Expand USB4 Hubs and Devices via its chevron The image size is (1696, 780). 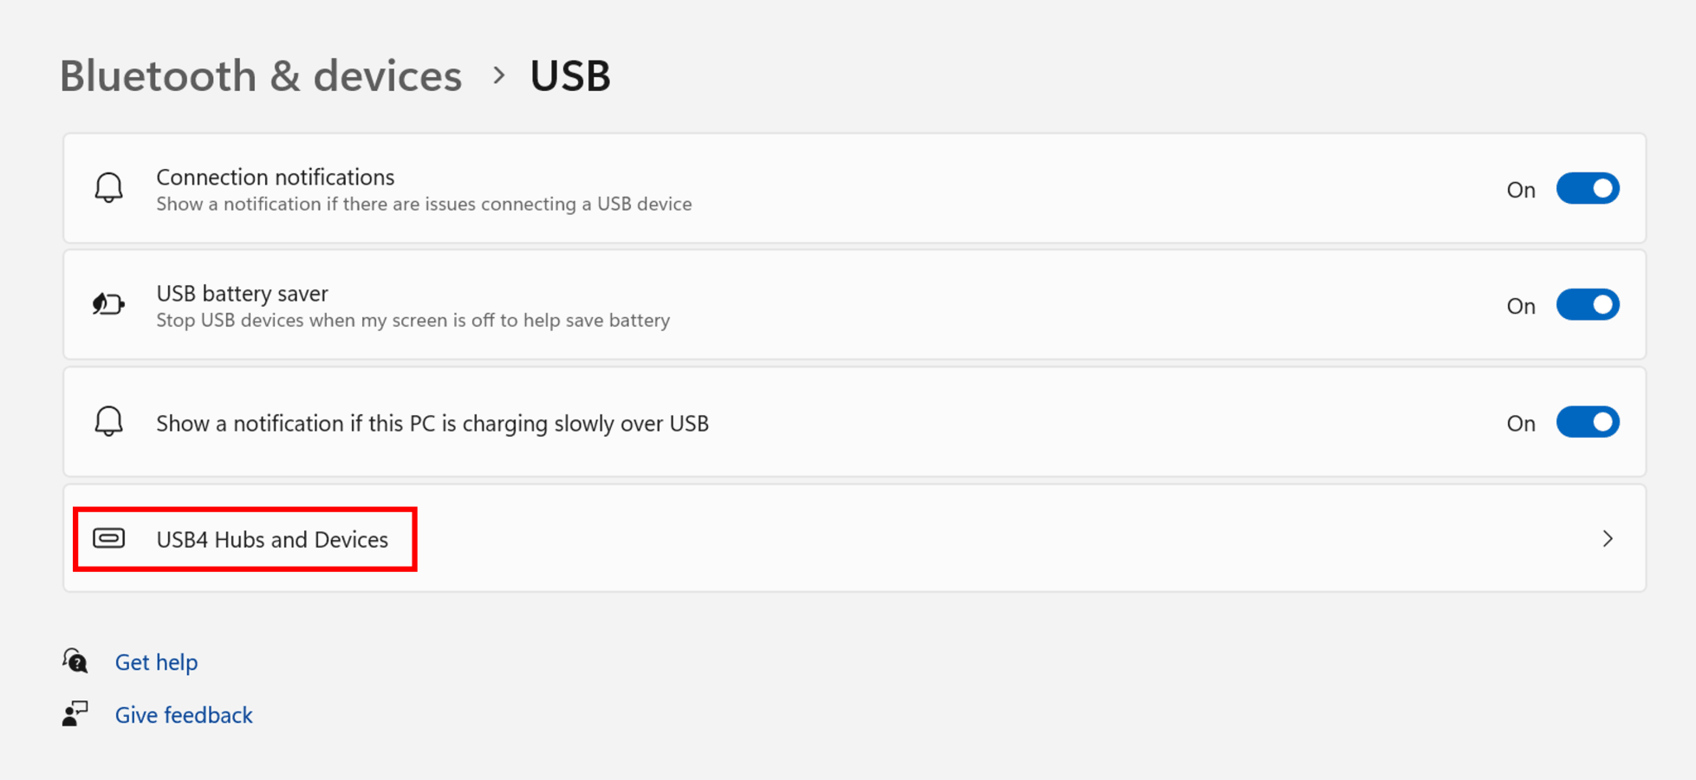coord(1608,538)
